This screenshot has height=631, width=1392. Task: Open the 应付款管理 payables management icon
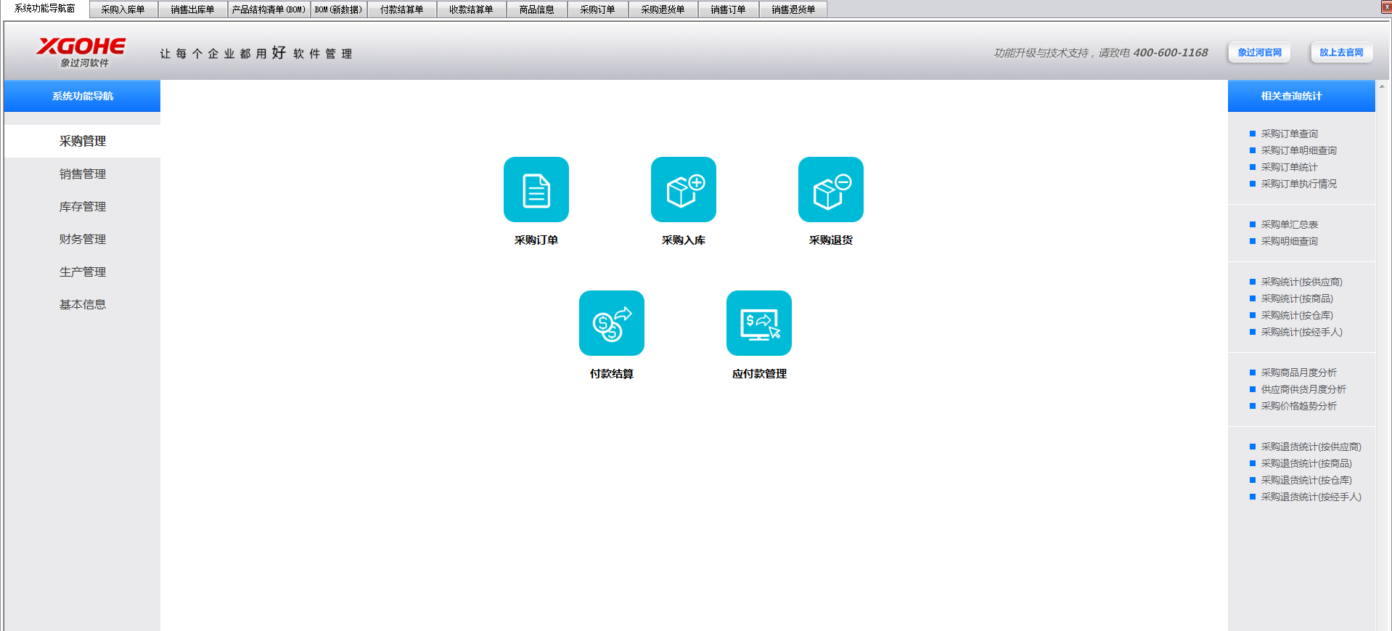tap(758, 323)
